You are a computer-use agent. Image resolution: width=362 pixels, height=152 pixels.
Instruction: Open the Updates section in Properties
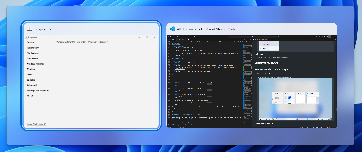point(30,80)
